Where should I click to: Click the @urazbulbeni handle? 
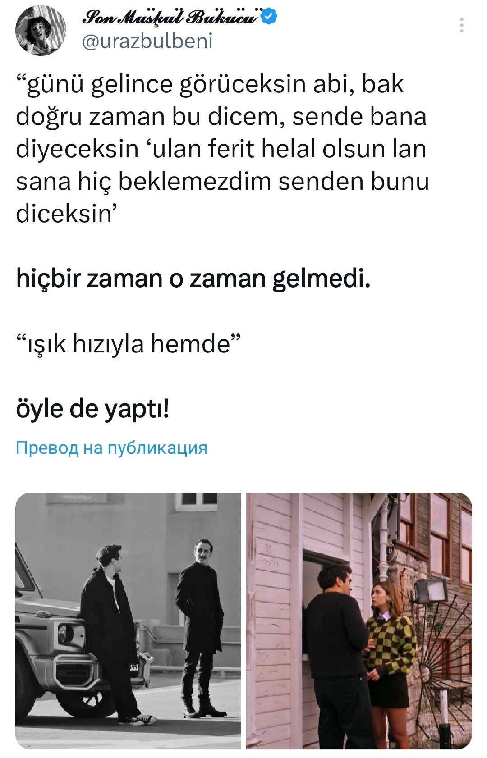147,41
